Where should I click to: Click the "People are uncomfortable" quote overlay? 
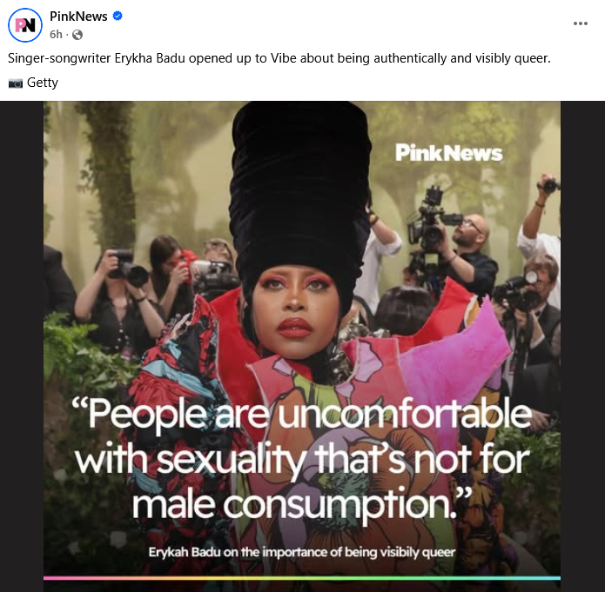coord(302,458)
